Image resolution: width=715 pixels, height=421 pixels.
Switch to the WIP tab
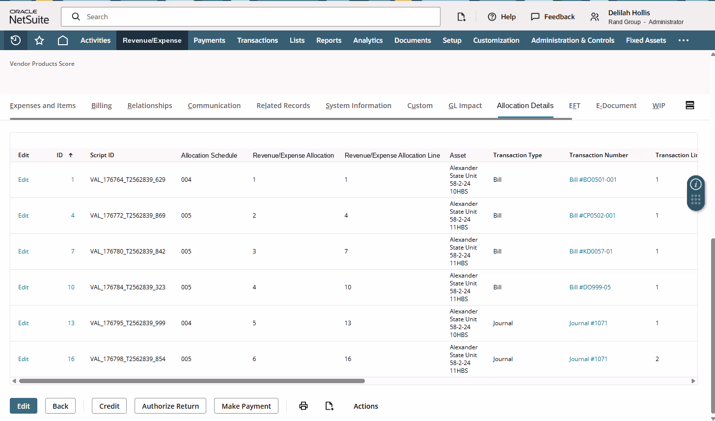coord(659,106)
